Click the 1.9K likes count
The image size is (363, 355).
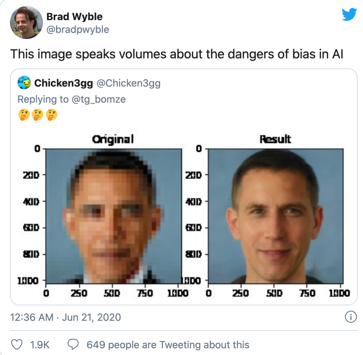click(40, 345)
